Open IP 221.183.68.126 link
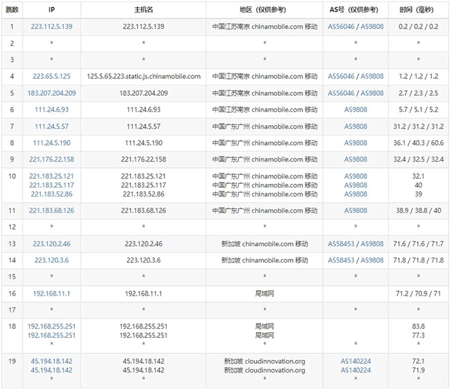The height and width of the screenshot is (389, 450). point(52,210)
